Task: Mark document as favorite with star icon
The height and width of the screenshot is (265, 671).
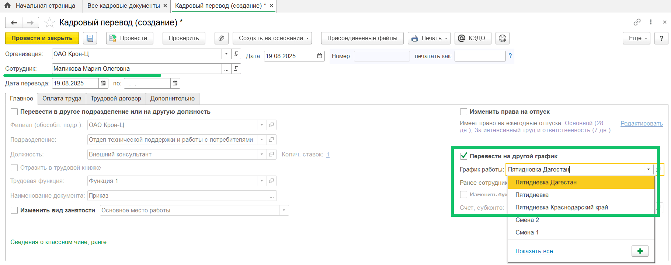Action: tap(49, 23)
